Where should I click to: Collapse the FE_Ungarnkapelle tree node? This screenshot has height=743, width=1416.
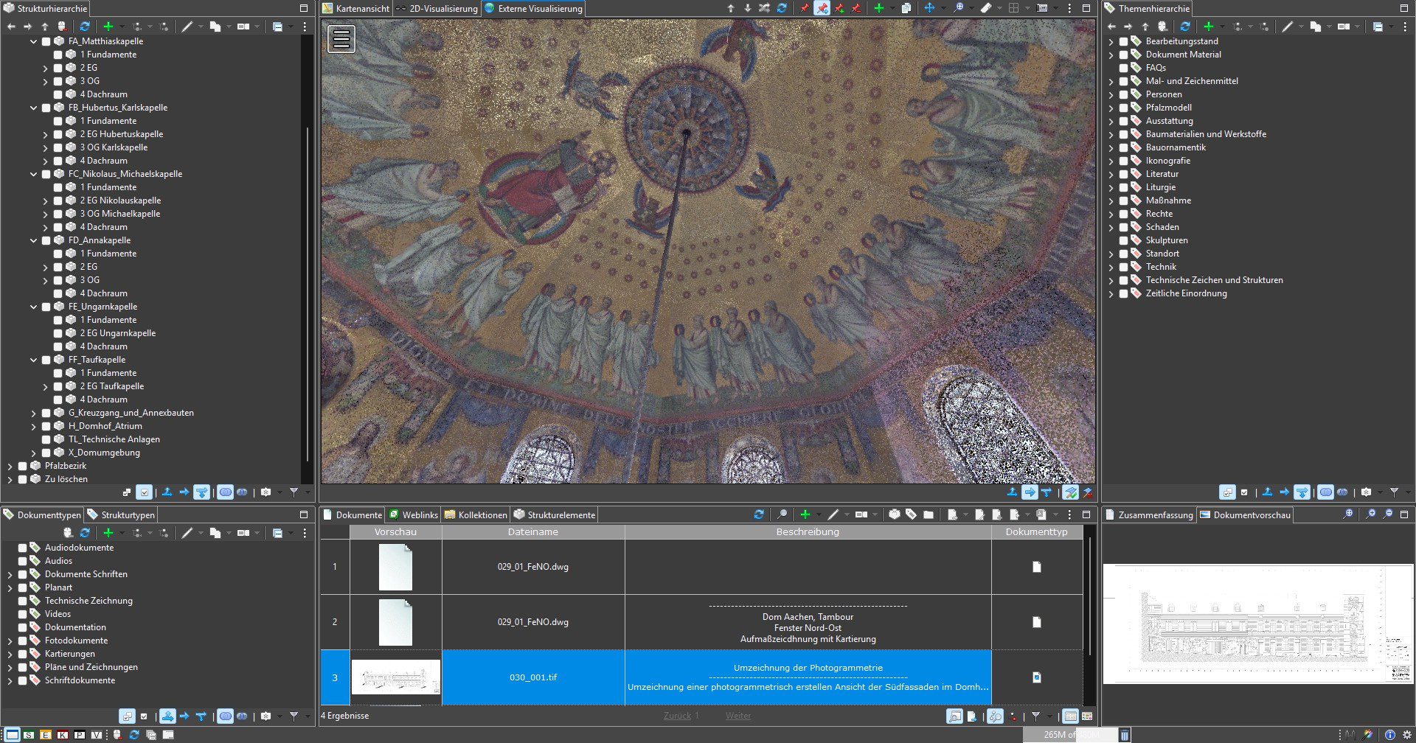33,307
